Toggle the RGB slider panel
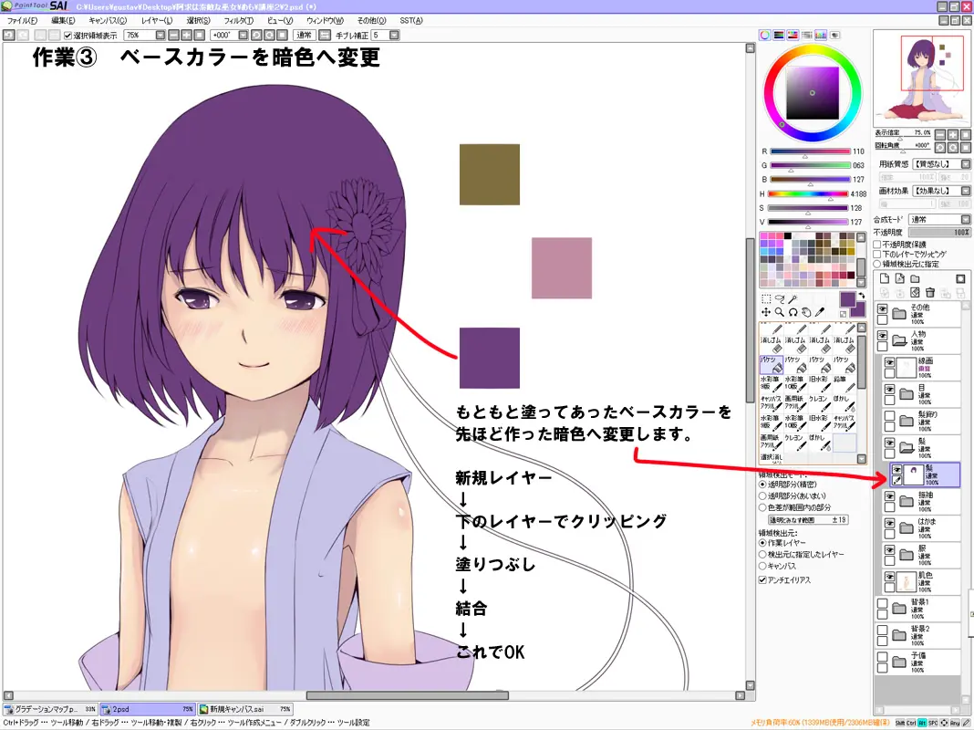 click(779, 36)
